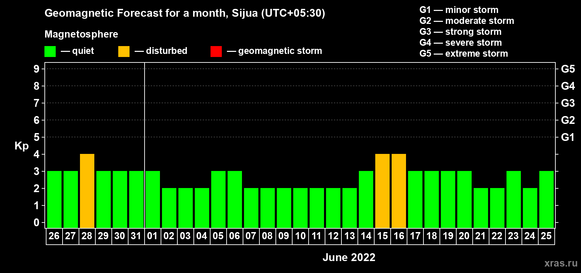This screenshot has width=581, height=273.
Task: Click date label 12 on the axis
Action: pos(333,236)
